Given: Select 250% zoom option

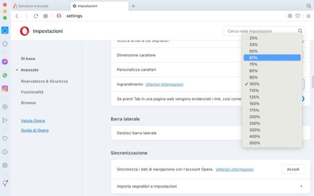Looking at the screenshot, I should [x=272, y=123].
